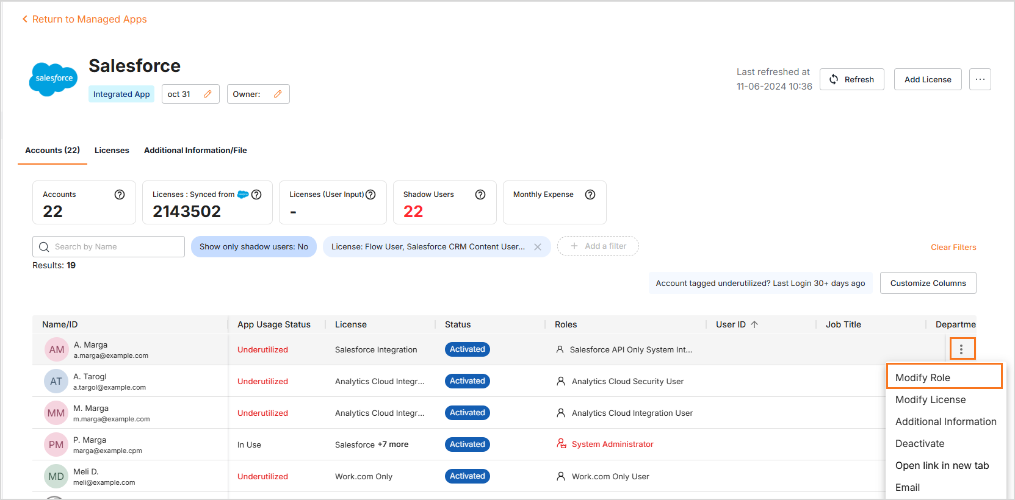Click the search magnifier icon
This screenshot has height=500, width=1015.
(x=44, y=247)
